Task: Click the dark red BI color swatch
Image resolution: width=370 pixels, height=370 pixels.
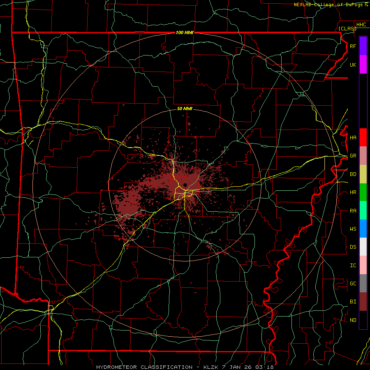Action: pyautogui.click(x=363, y=302)
